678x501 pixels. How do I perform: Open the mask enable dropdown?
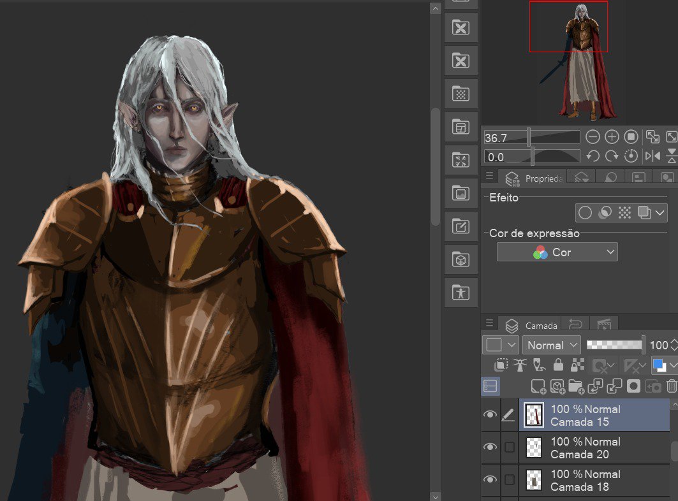[603, 366]
